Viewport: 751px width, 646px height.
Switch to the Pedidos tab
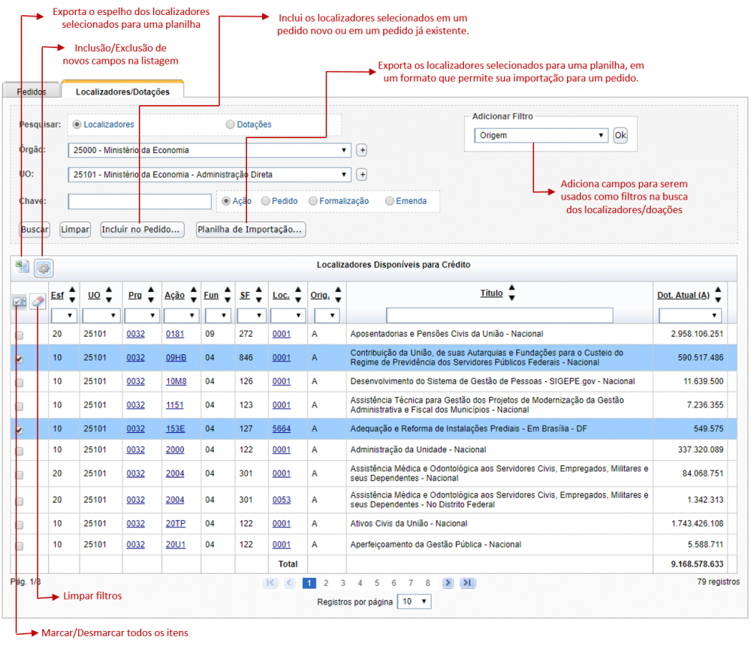32,92
